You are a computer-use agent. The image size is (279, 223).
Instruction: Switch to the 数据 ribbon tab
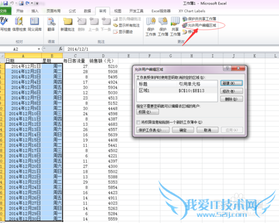[x=87, y=11]
